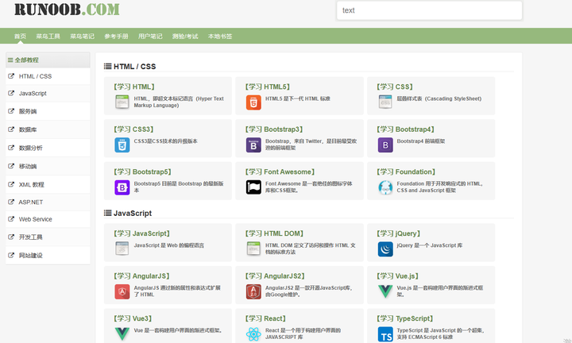Click list icon of HTML / CSS heading
572x343 pixels.
pos(107,67)
